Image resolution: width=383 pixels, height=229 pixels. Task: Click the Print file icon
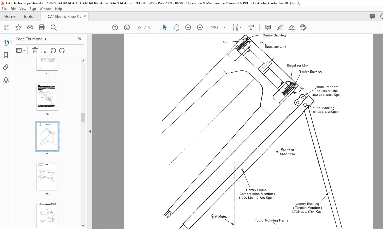[x=42, y=27]
